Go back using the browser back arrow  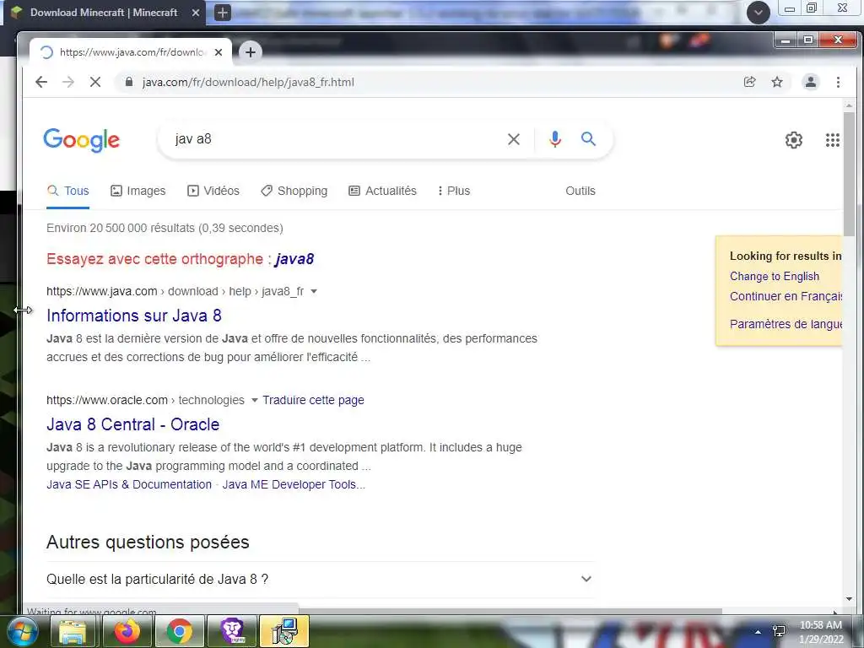tap(41, 82)
